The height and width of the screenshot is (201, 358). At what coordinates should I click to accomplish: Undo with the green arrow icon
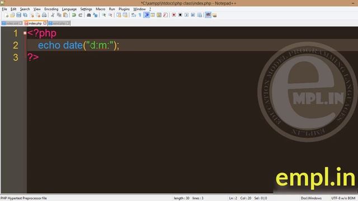74,15
